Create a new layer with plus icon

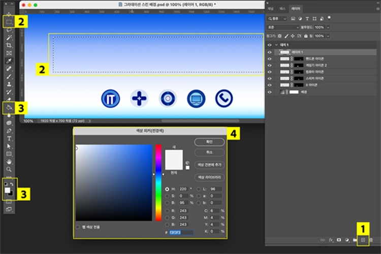tap(363, 239)
